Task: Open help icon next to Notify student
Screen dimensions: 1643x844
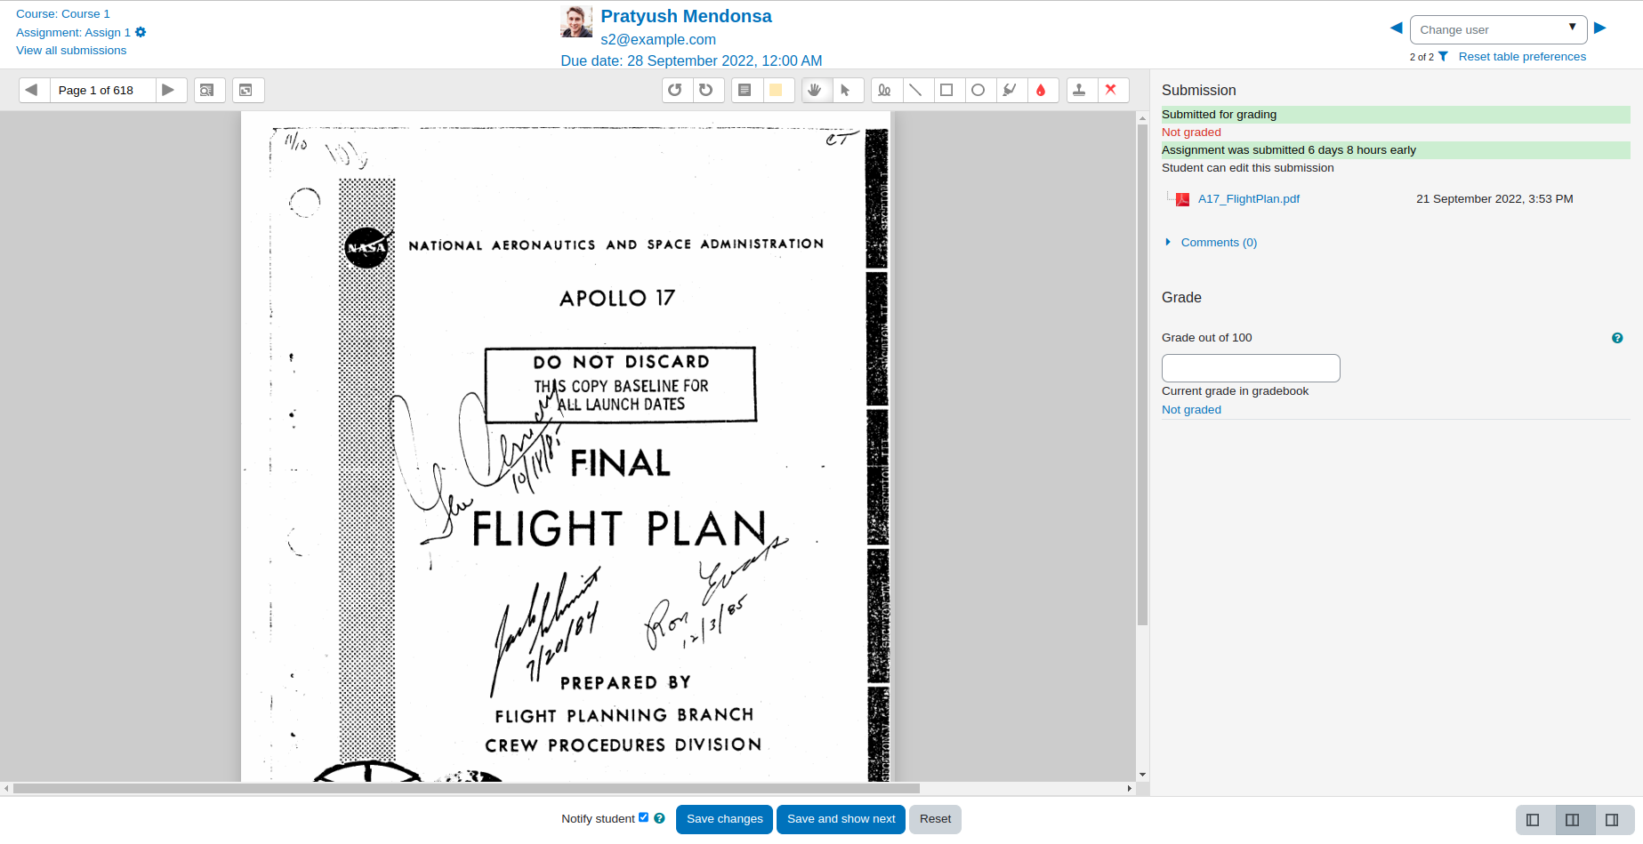Action: [659, 818]
